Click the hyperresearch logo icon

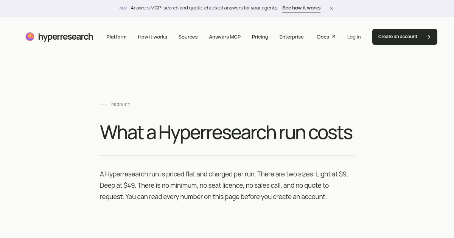point(30,37)
